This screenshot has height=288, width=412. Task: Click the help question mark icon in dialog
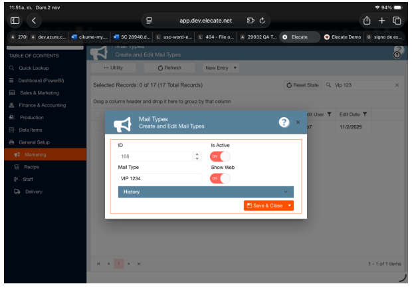click(x=284, y=122)
